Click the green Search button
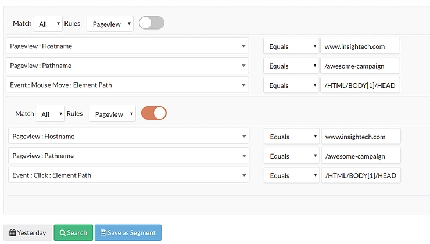 [x=73, y=233]
